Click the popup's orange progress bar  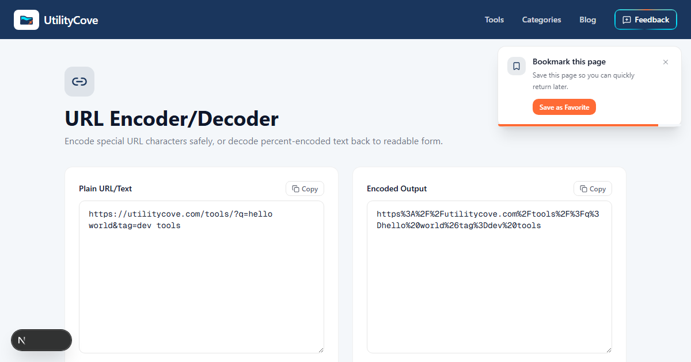[578, 125]
